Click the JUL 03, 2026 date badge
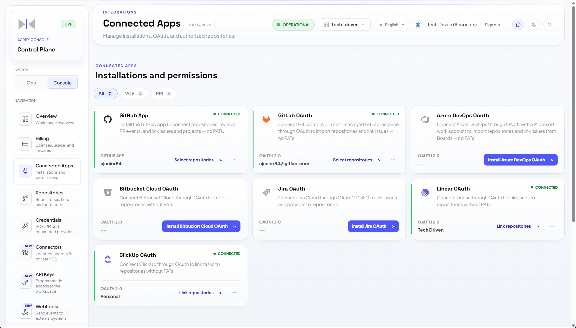Image resolution: width=576 pixels, height=328 pixels. 200,25
